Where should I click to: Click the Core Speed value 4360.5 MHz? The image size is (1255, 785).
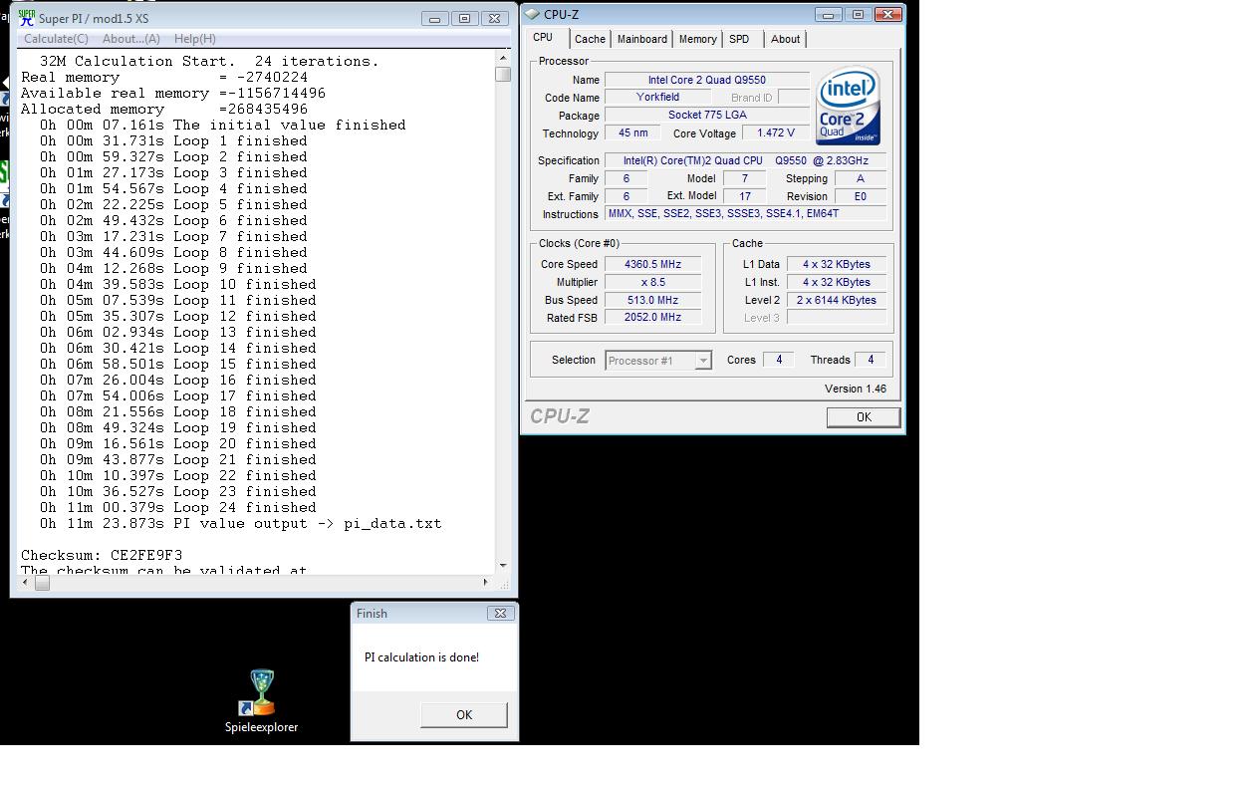pos(652,264)
